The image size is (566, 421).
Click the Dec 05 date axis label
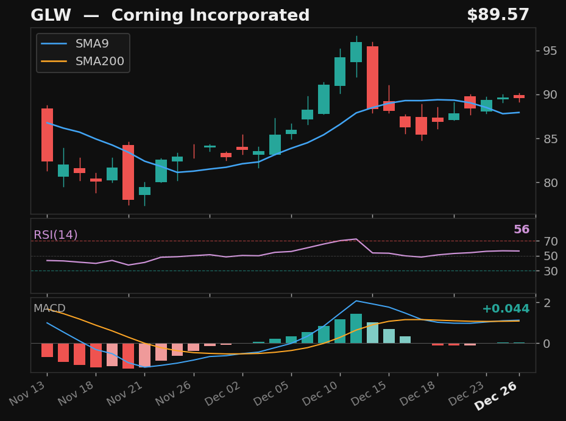[x=272, y=393]
